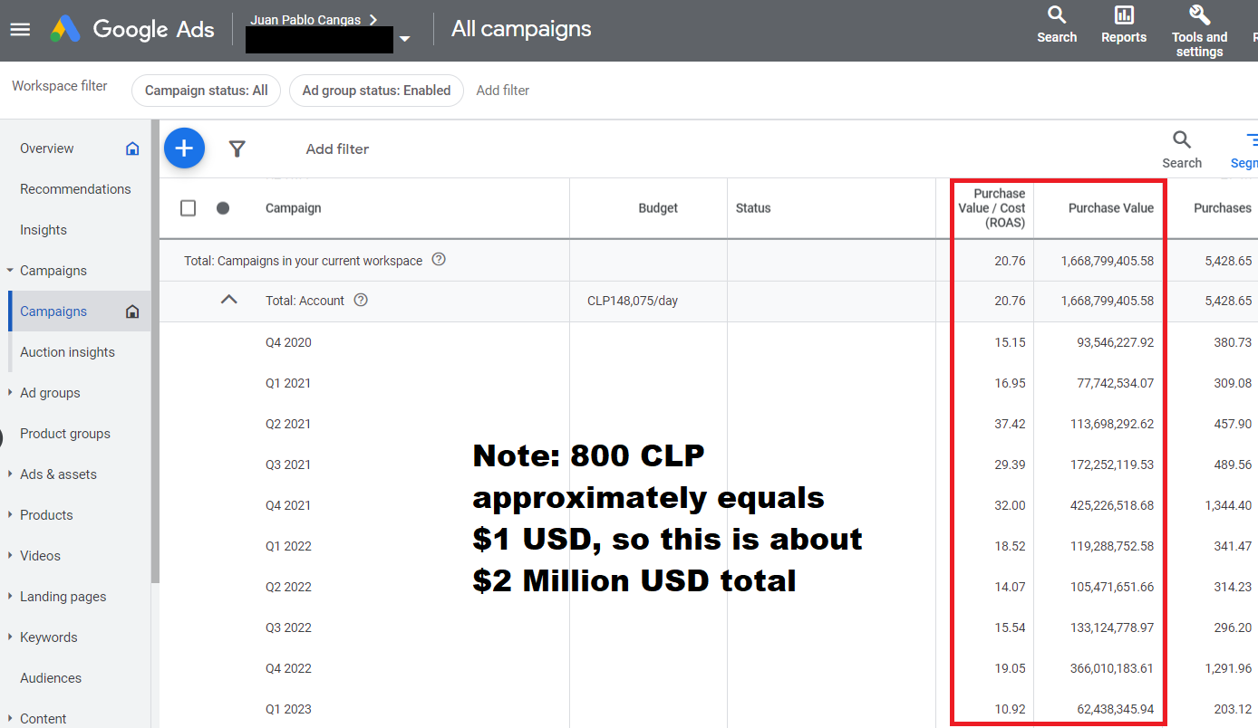1258x728 pixels.
Task: Click the blue plus new campaign button
Action: pos(184,148)
